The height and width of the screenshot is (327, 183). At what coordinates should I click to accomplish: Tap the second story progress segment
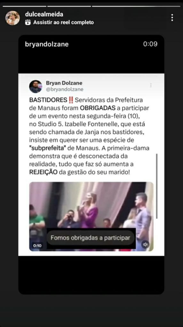(x=69, y=6)
